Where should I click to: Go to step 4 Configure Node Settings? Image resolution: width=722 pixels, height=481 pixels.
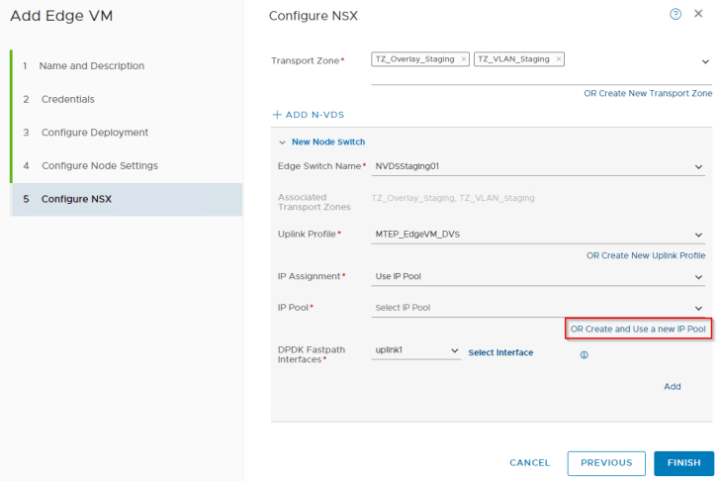pyautogui.click(x=99, y=165)
